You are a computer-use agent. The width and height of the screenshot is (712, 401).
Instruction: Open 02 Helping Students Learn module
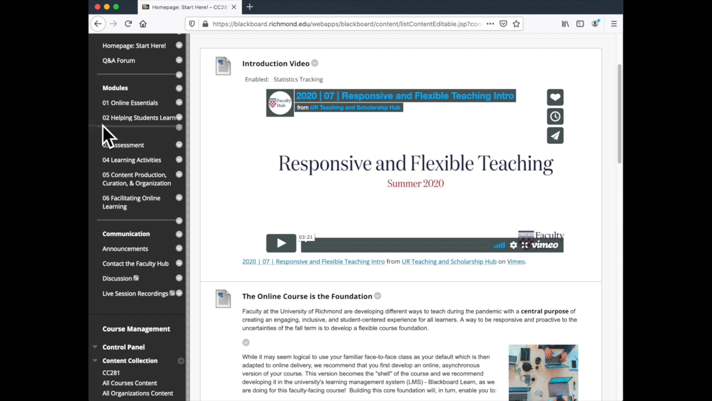139,118
